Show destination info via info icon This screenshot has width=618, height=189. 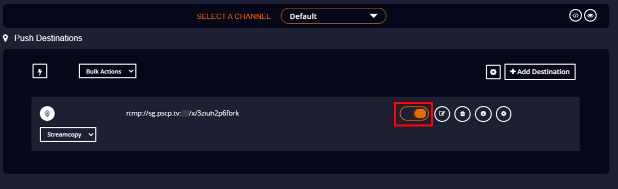(x=483, y=114)
